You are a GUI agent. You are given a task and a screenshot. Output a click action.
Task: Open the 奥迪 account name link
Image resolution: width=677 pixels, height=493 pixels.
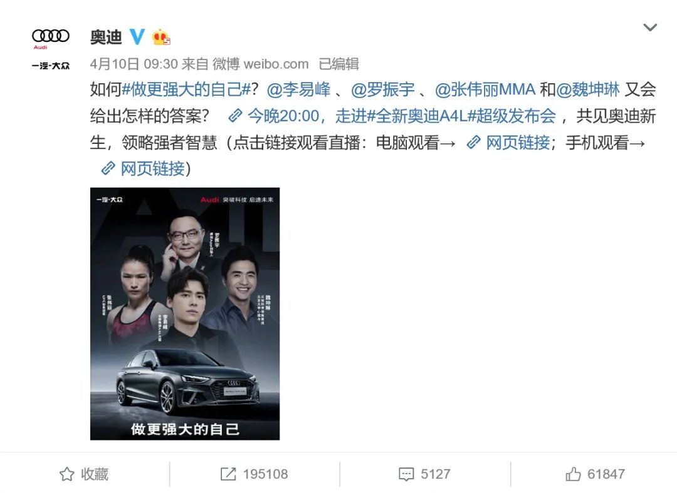click(x=106, y=37)
